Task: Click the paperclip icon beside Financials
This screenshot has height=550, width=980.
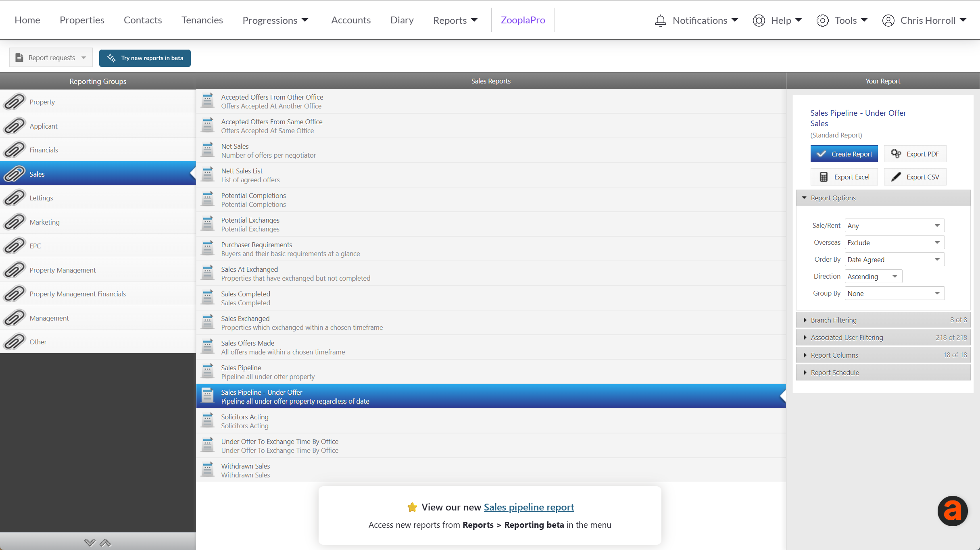Action: point(14,150)
